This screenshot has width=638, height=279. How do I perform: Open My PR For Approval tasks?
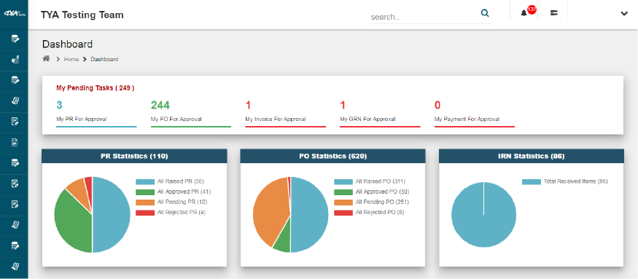pos(96,113)
